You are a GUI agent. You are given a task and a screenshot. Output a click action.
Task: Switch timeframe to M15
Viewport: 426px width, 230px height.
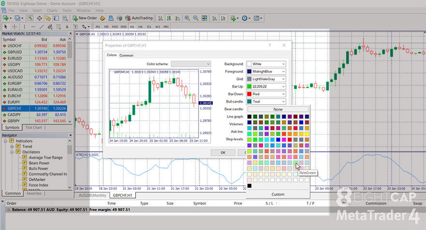click(115, 27)
